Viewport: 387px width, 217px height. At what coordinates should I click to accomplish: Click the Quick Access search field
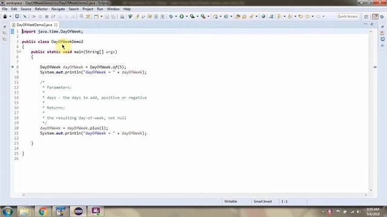347,16
